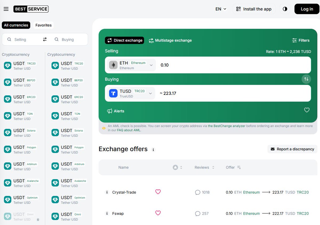Click info icon beside Exchange offers
The image size is (320, 225).
pos(153,150)
